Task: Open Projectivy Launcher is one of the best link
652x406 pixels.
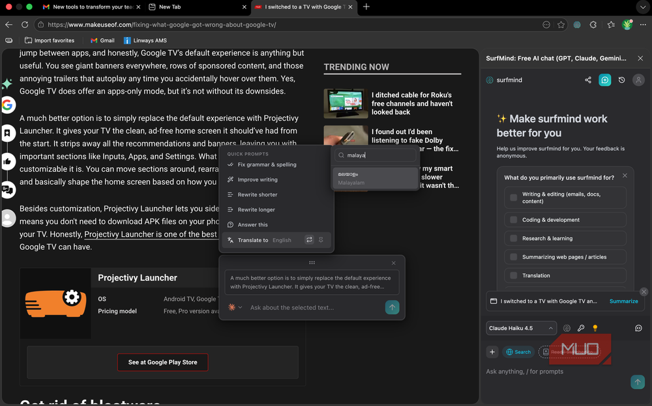Action: click(151, 234)
